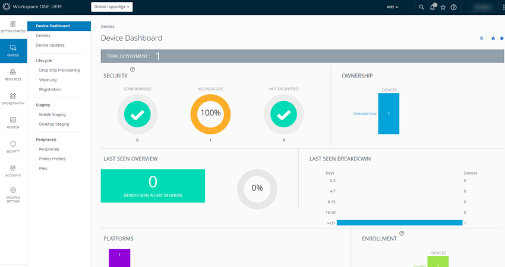Open the Wipe Log page
Viewport: 505px width, 267px height.
[48, 80]
